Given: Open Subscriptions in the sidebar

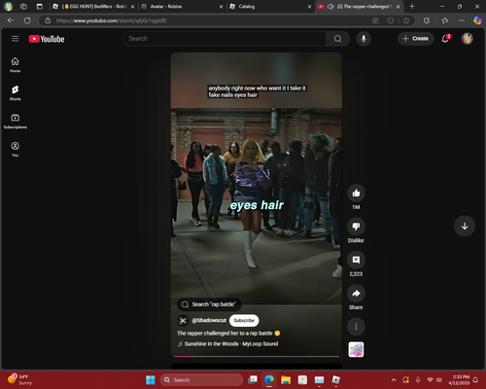Looking at the screenshot, I should [x=15, y=122].
